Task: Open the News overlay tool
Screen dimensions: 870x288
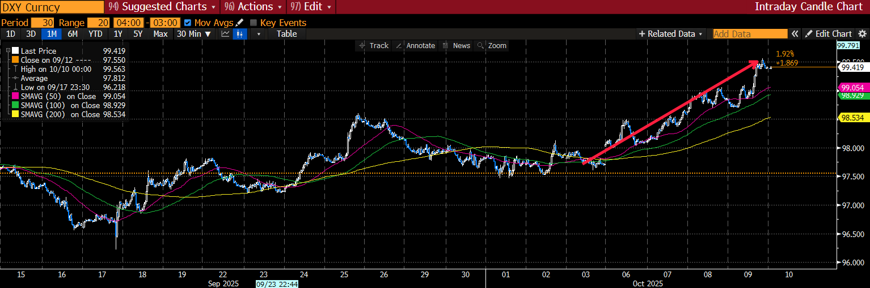Action: pyautogui.click(x=456, y=45)
